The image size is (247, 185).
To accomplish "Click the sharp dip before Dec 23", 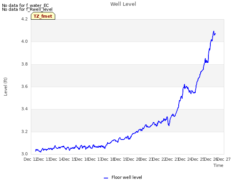I will pos(169,125).
